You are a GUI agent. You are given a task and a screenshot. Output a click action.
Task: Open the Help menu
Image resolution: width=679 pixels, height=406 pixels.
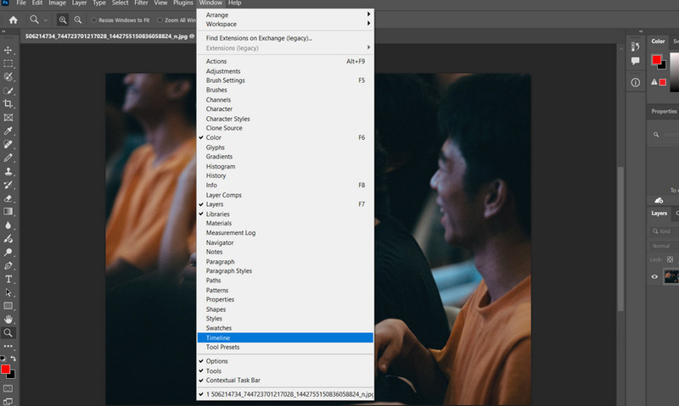[235, 3]
